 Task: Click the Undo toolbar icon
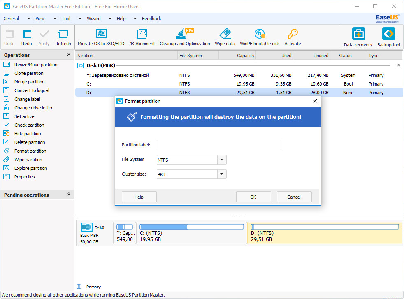click(x=9, y=34)
